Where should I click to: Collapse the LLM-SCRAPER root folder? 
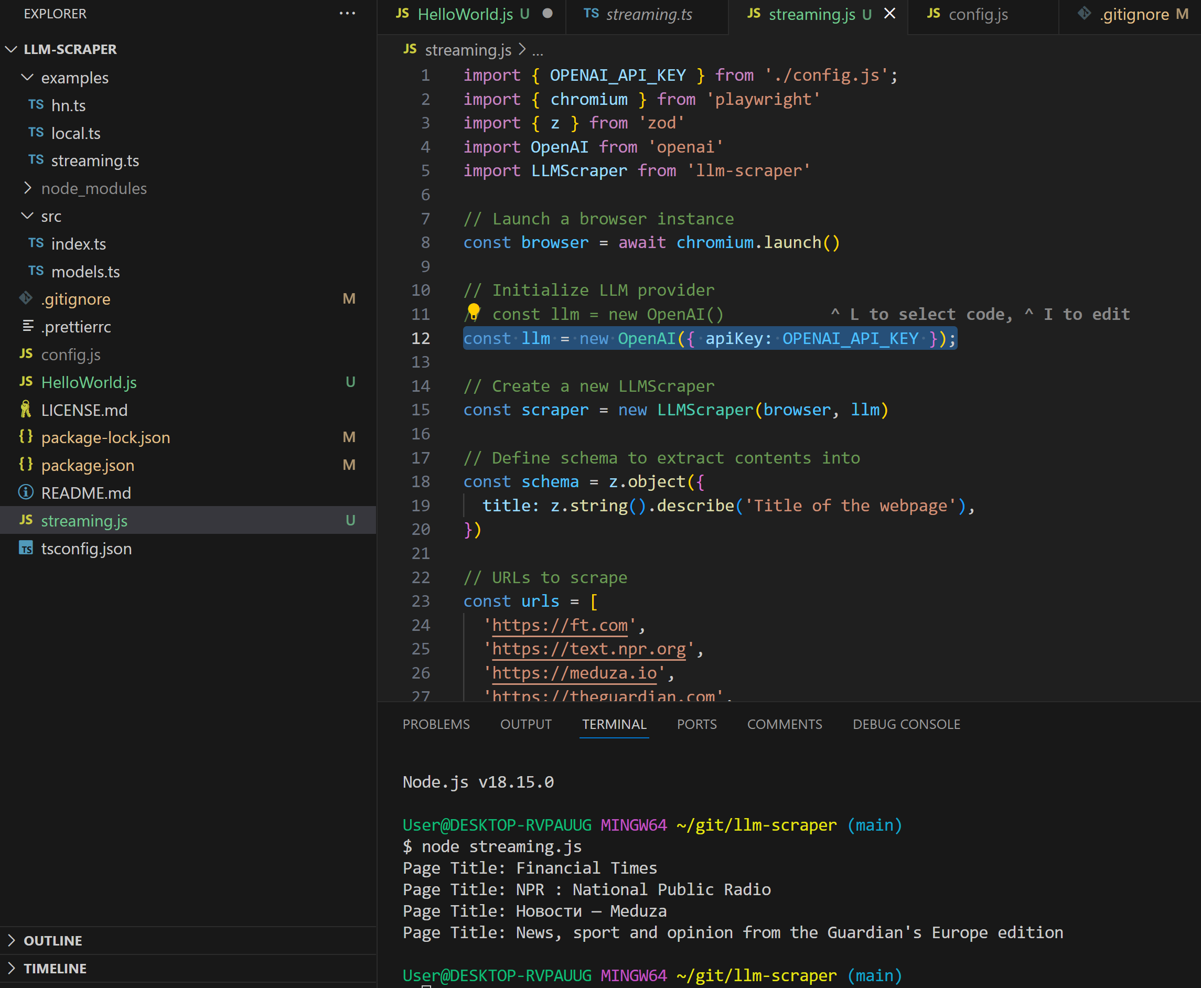(11, 49)
